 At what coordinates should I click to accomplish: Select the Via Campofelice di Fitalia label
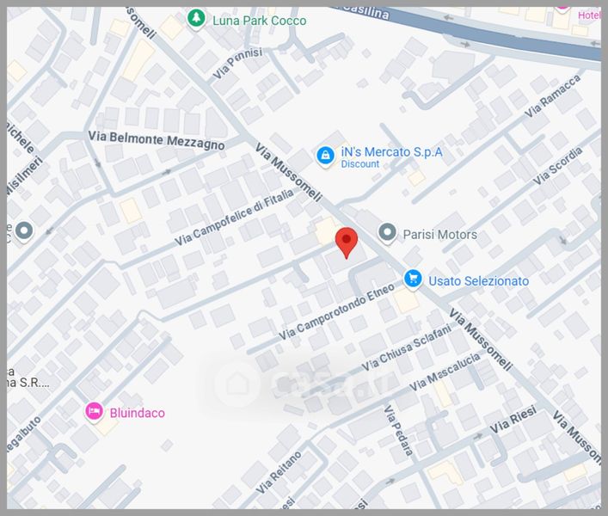(234, 218)
